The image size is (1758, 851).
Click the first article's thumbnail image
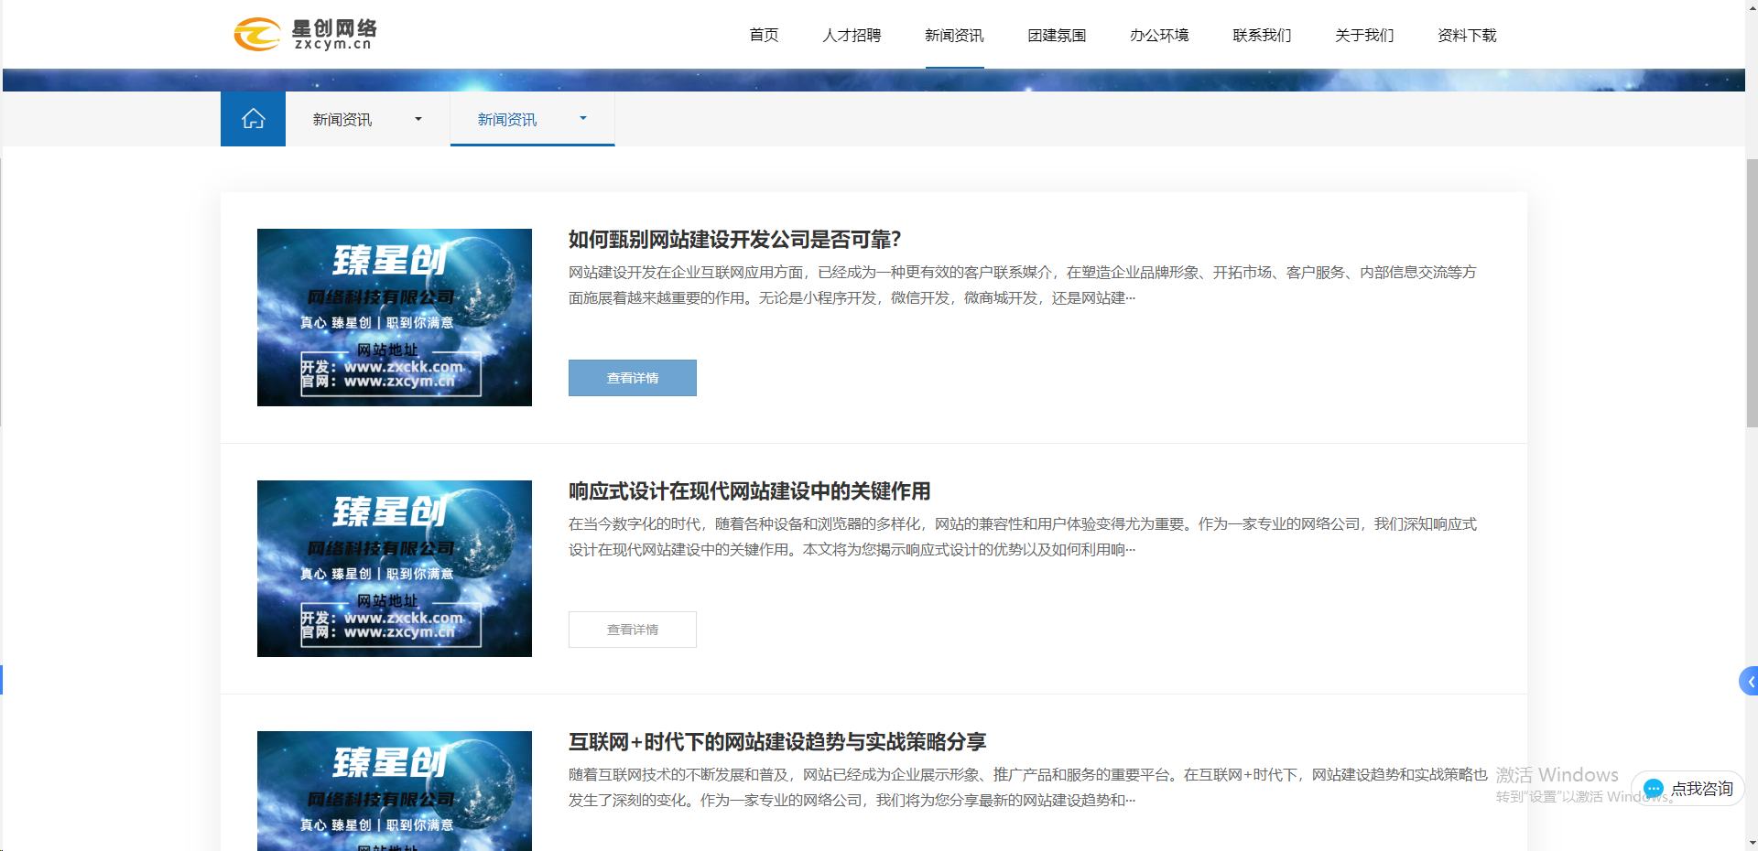pyautogui.click(x=395, y=318)
